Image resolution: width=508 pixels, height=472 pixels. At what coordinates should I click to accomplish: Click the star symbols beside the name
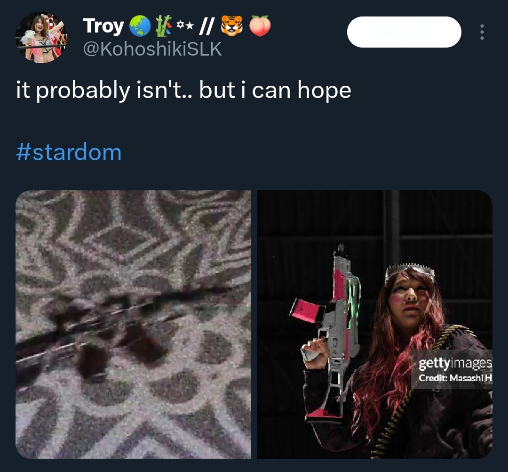pos(185,24)
